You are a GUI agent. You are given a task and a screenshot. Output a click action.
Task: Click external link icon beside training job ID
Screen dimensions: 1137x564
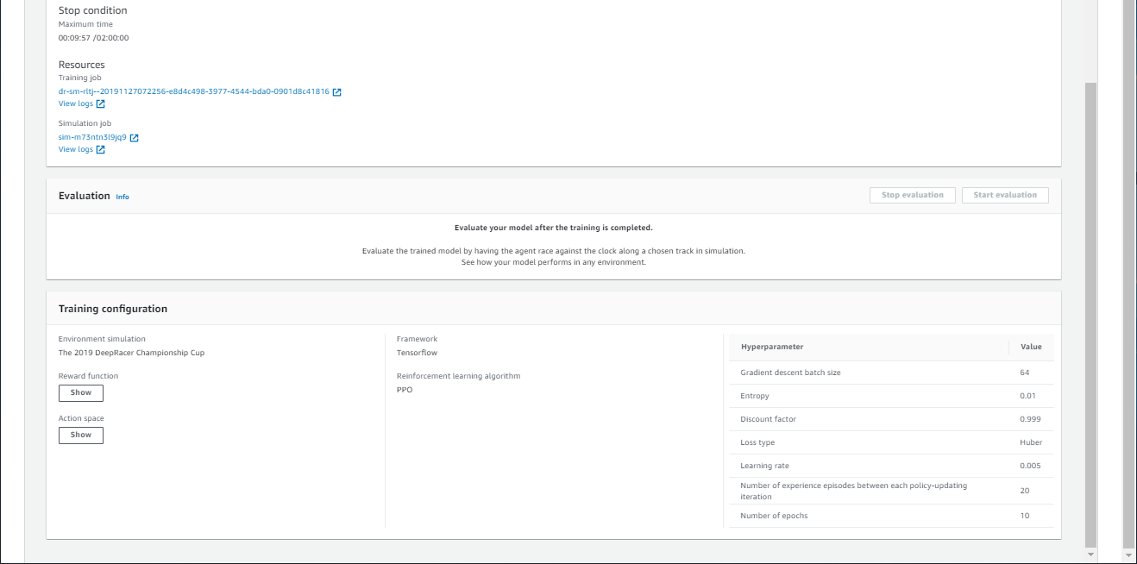pos(337,92)
